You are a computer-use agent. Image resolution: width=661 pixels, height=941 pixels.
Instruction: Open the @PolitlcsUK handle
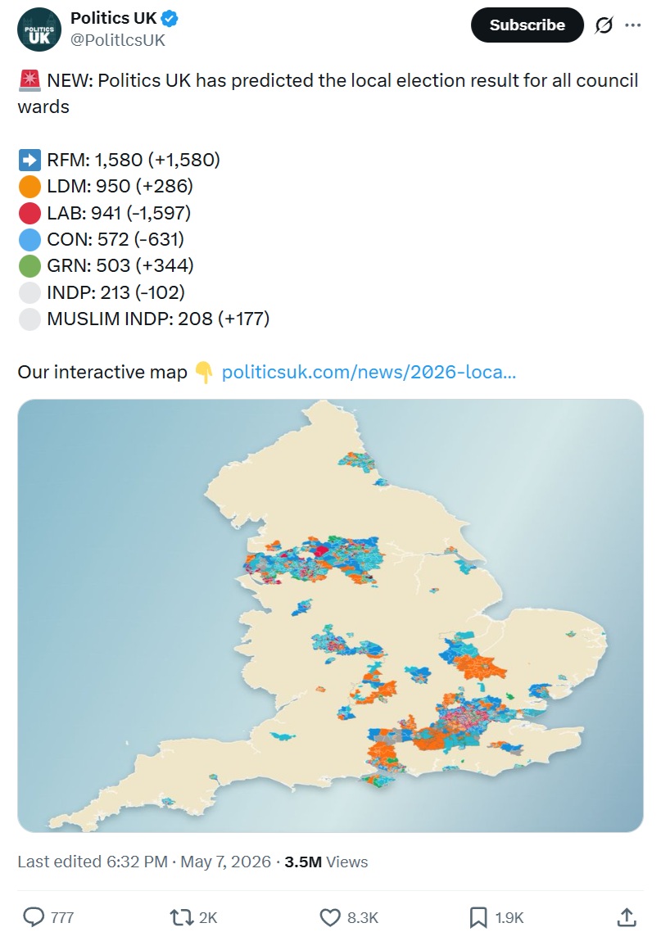(118, 40)
